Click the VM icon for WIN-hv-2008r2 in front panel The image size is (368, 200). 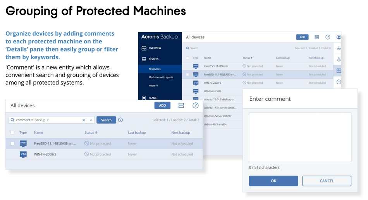tap(23, 155)
